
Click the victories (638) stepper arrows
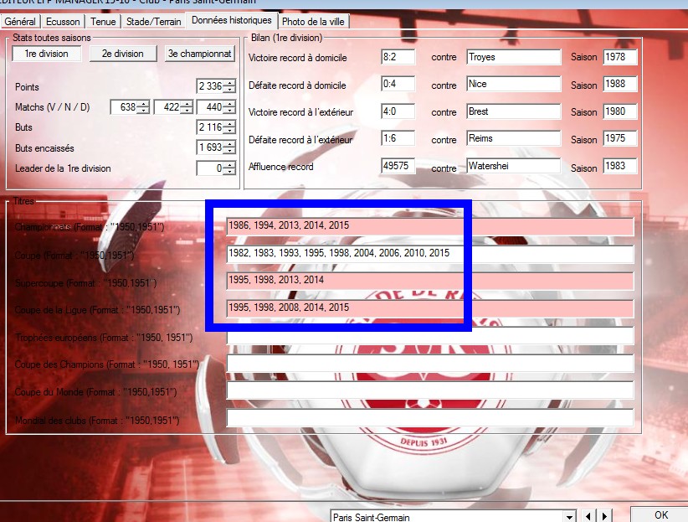point(143,107)
